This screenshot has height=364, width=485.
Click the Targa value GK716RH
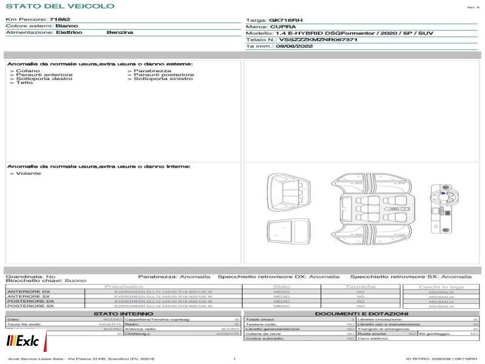(x=286, y=20)
